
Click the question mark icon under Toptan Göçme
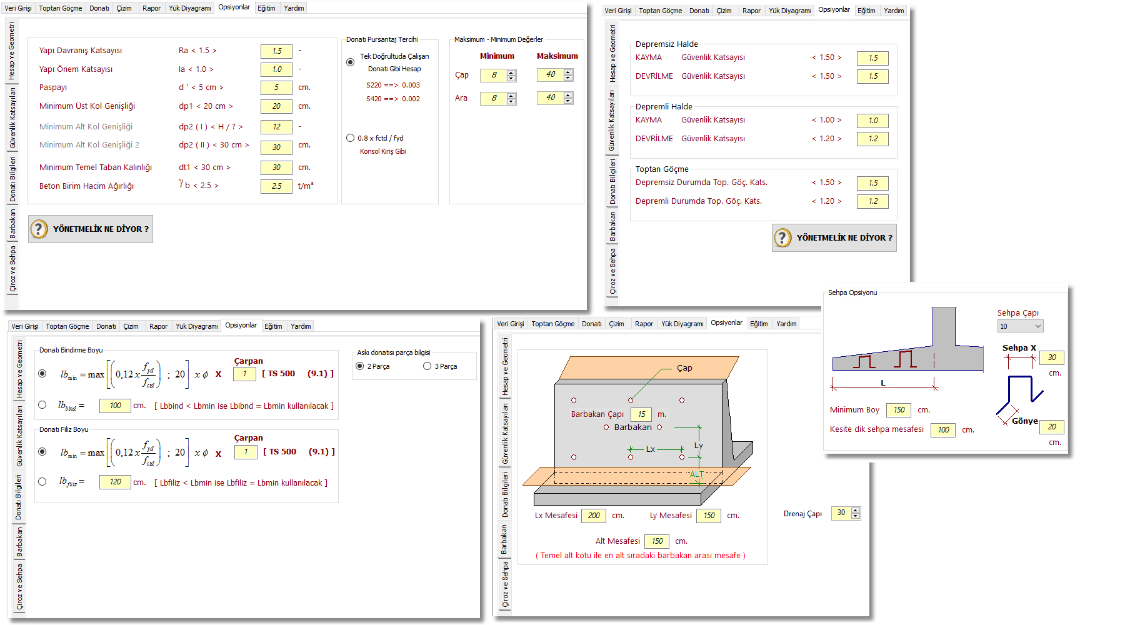pyautogui.click(x=782, y=237)
